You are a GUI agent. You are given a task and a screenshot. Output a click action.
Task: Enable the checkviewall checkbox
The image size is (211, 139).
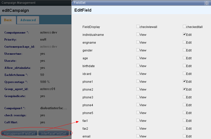138,26
